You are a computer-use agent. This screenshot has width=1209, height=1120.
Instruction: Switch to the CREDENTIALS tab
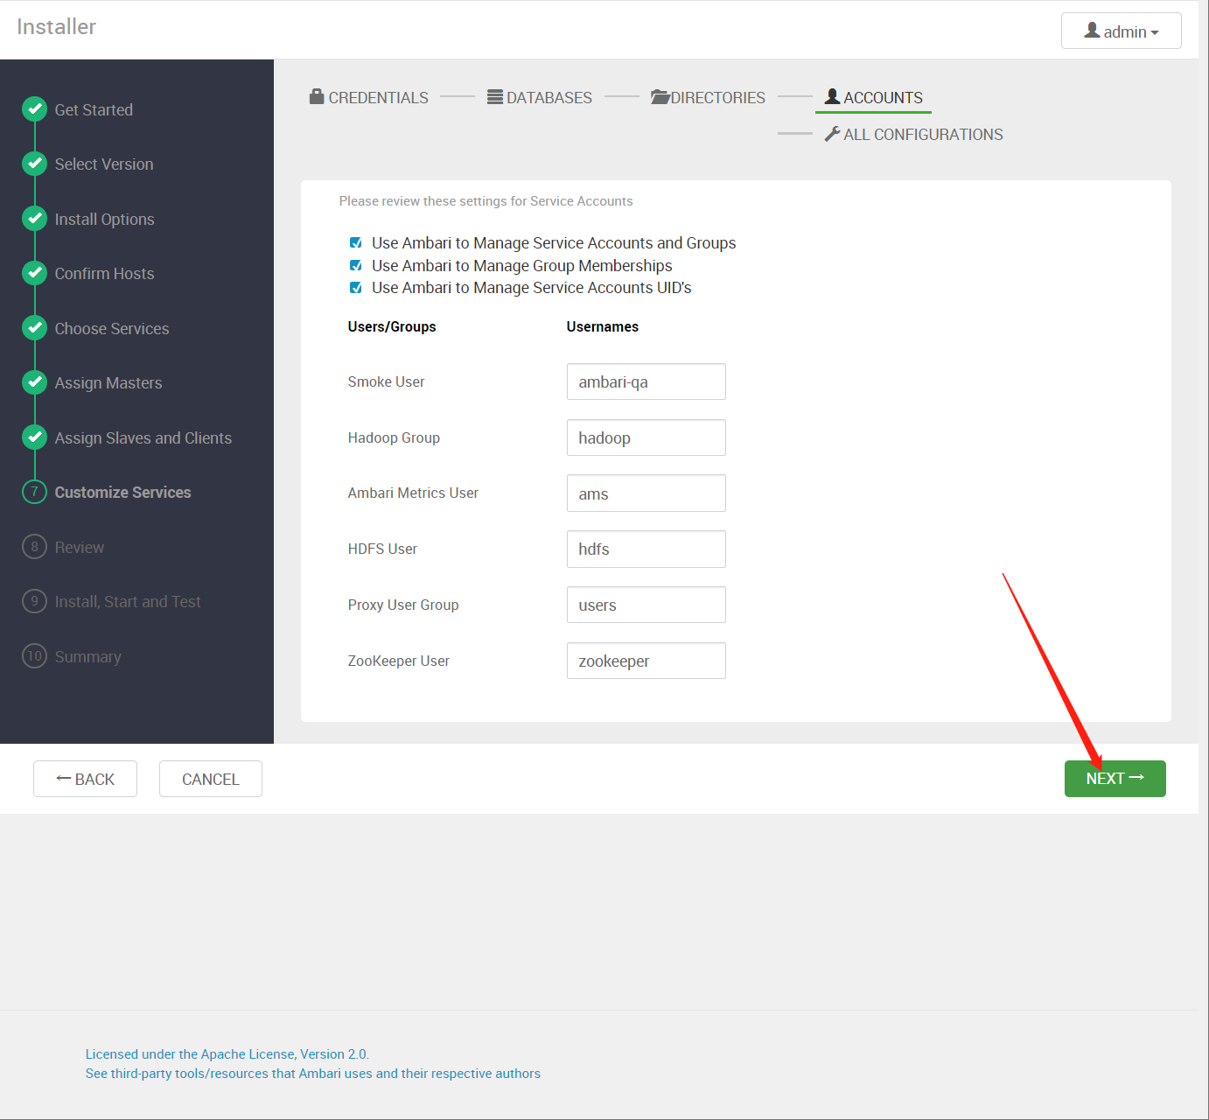[369, 97]
